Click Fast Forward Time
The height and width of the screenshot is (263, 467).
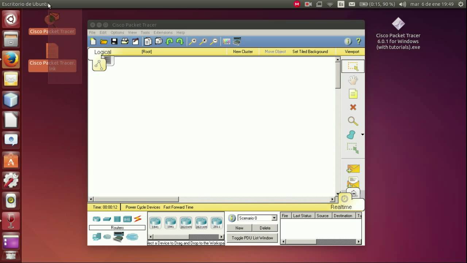[178, 207]
